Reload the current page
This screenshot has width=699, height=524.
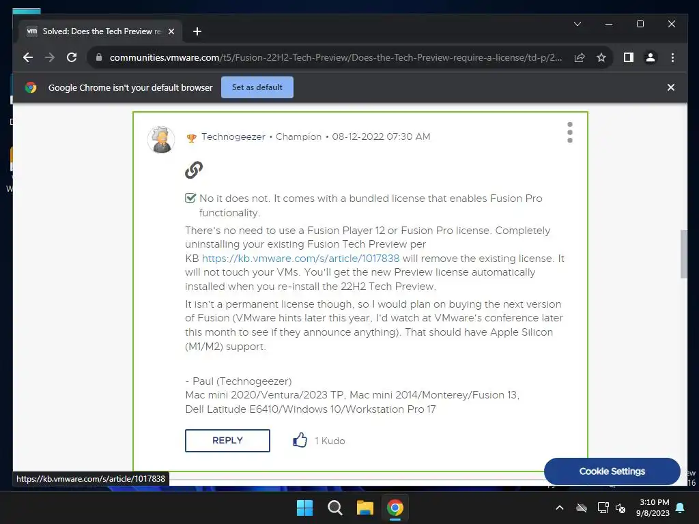71,57
